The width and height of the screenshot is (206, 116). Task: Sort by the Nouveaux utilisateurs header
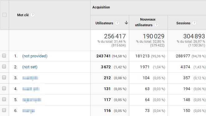tap(145, 22)
